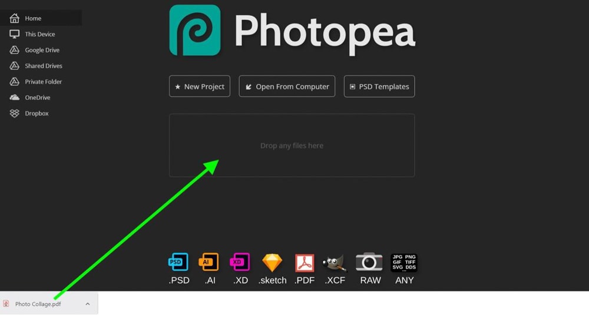Open Google Drive storage
The height and width of the screenshot is (315, 589).
click(41, 50)
